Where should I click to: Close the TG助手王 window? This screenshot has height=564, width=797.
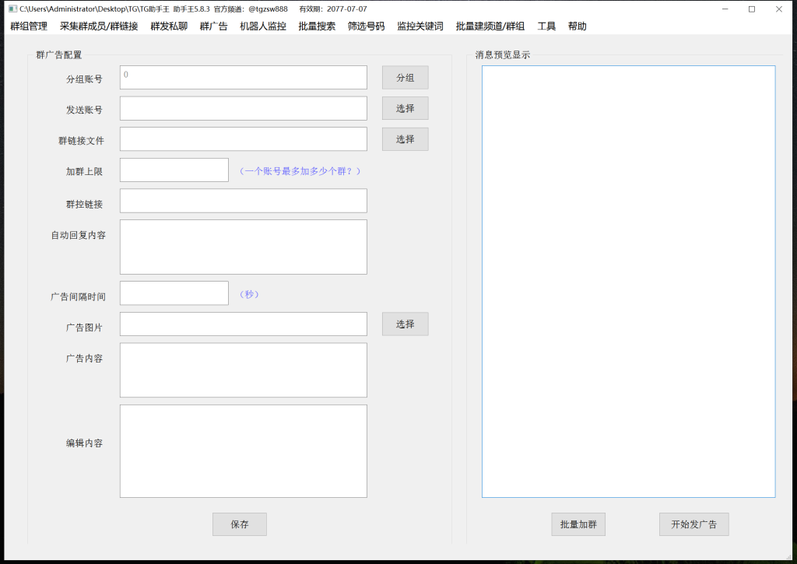778,9
